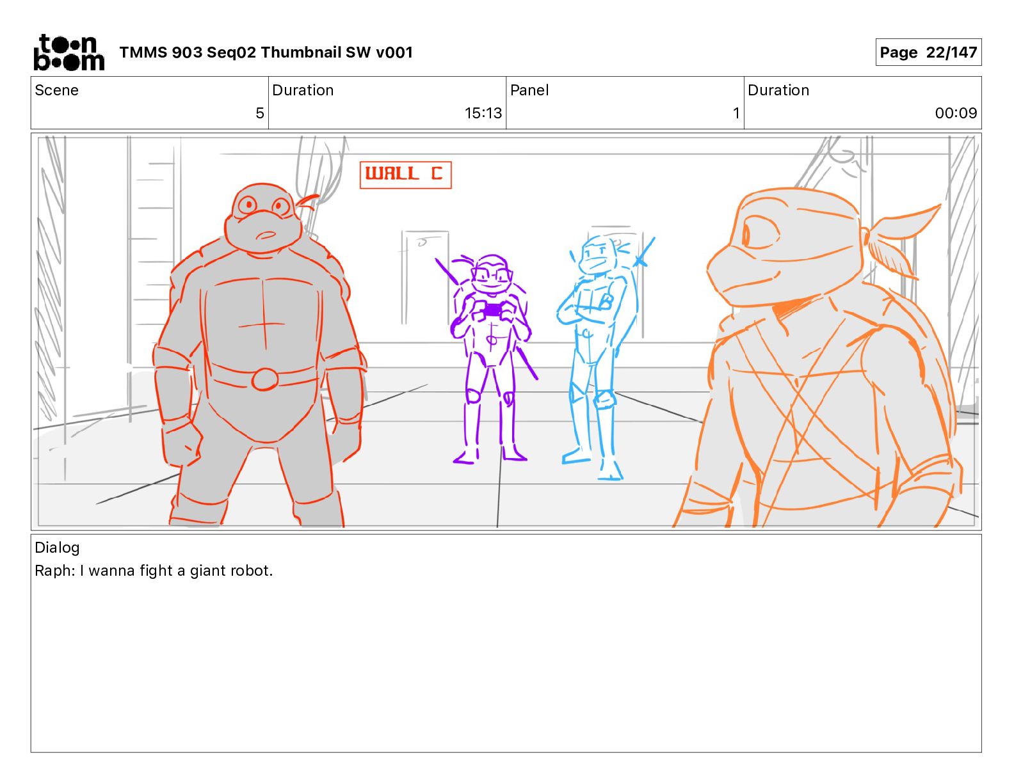Click the Toon Boom logo
Image resolution: width=1014 pixels, height=783 pixels.
point(68,52)
